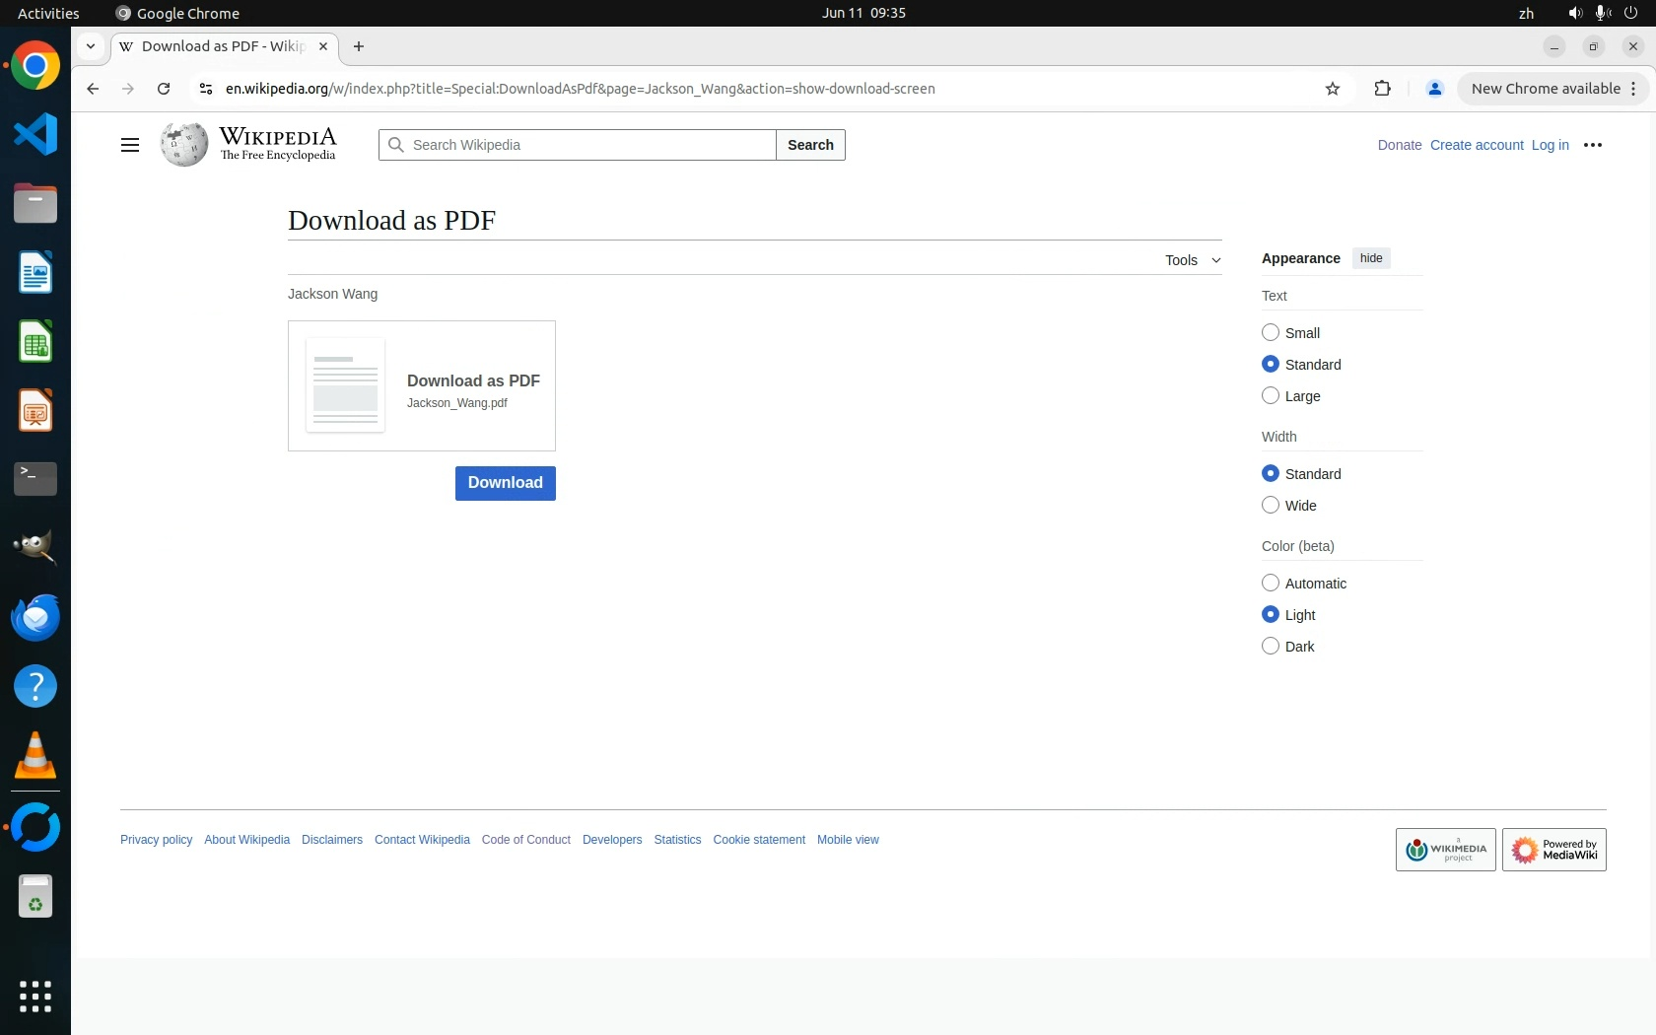Reload the page
The image size is (1656, 1035).
164,89
